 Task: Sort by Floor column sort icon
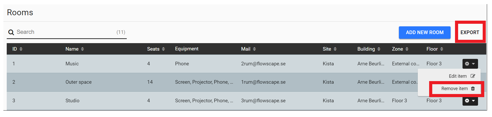pos(442,49)
